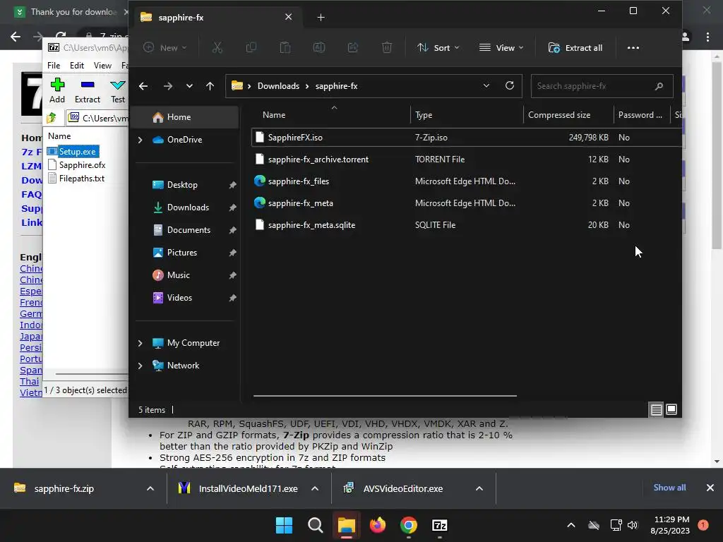Open the See more three-dots menu
The width and height of the screenshot is (723, 542).
click(x=633, y=47)
